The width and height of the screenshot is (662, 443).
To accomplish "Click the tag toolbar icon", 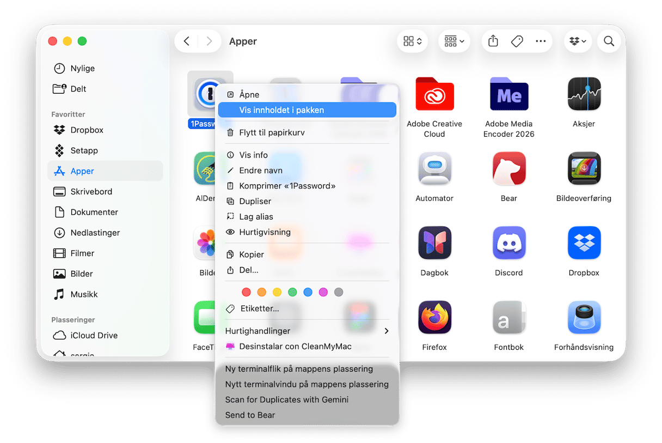I will tap(517, 41).
